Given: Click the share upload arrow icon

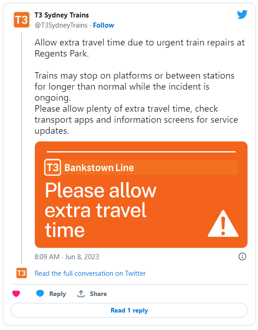Looking at the screenshot, I should [x=81, y=294].
